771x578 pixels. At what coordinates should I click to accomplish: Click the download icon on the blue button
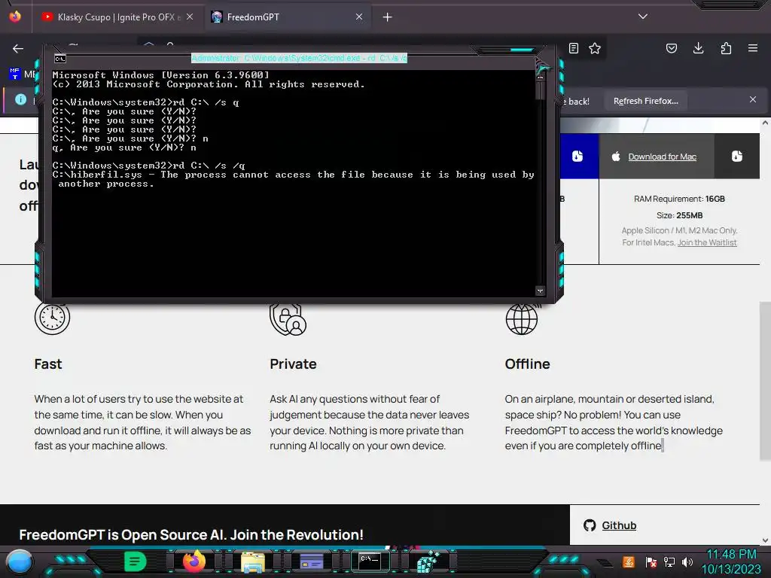point(577,157)
